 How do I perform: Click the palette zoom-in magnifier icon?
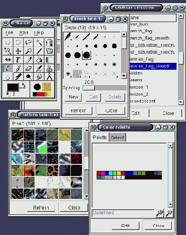click(160, 213)
